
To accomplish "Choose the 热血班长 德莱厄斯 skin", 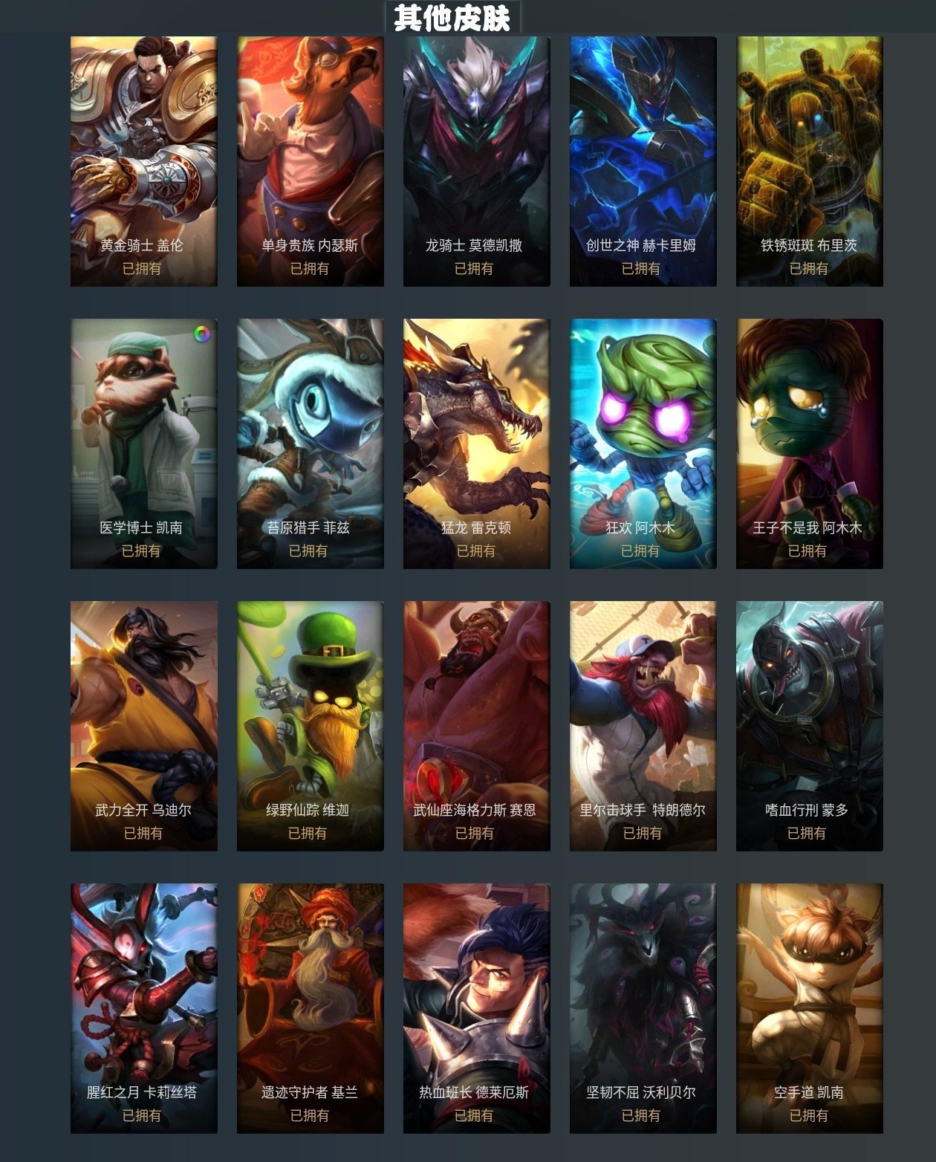I will click(477, 1008).
